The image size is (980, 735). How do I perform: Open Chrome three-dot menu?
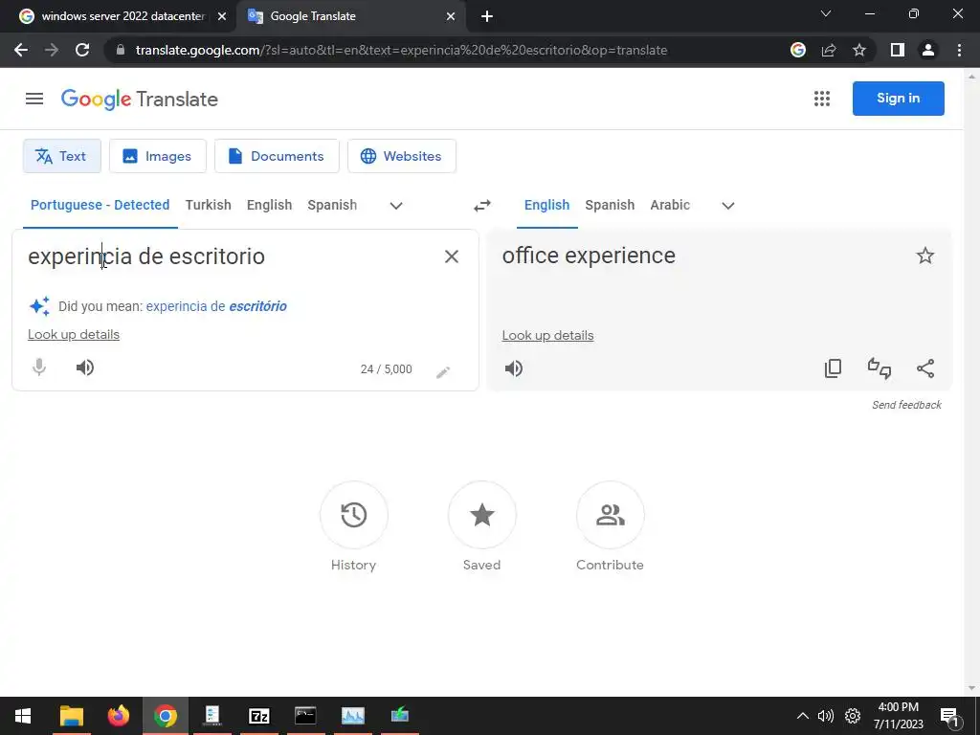point(959,50)
